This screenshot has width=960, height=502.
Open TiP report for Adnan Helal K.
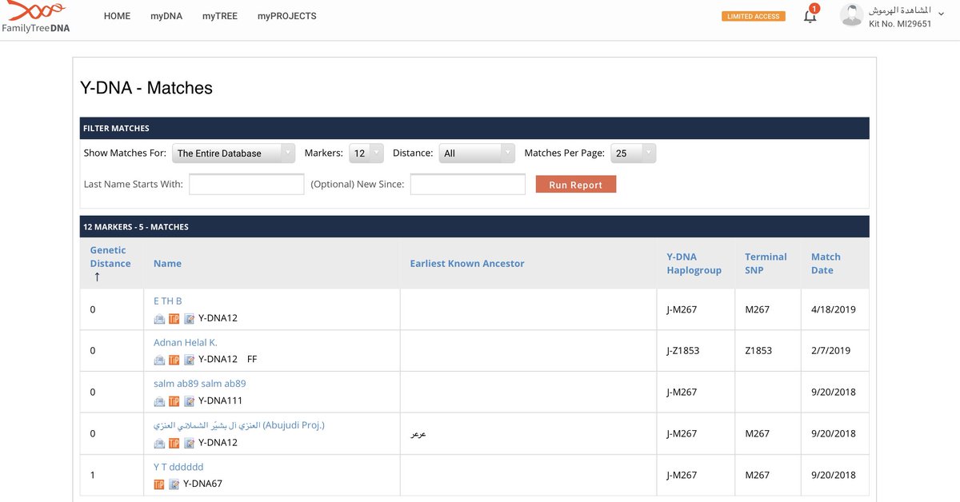(x=174, y=360)
